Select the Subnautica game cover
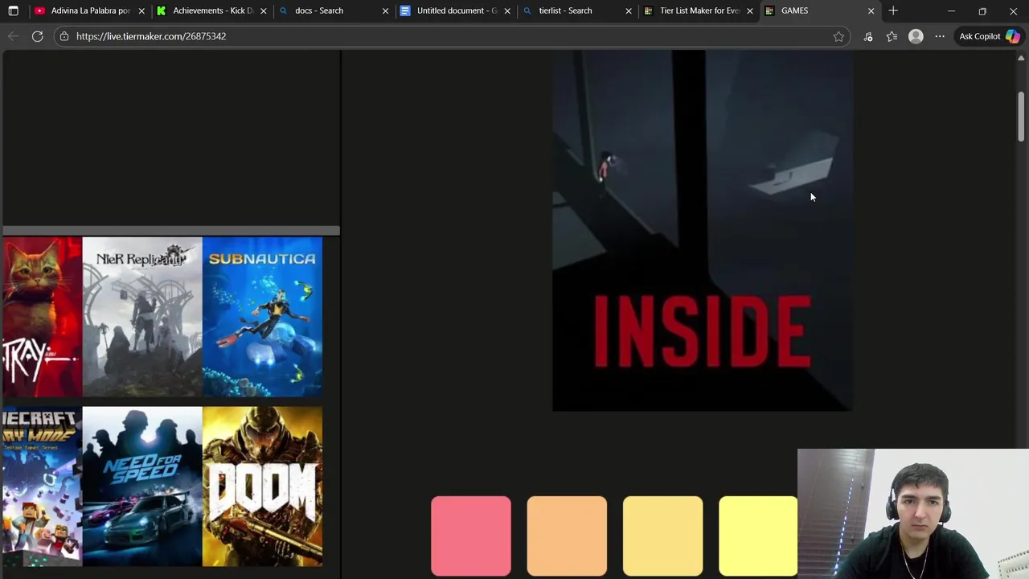1029x579 pixels. 263,317
